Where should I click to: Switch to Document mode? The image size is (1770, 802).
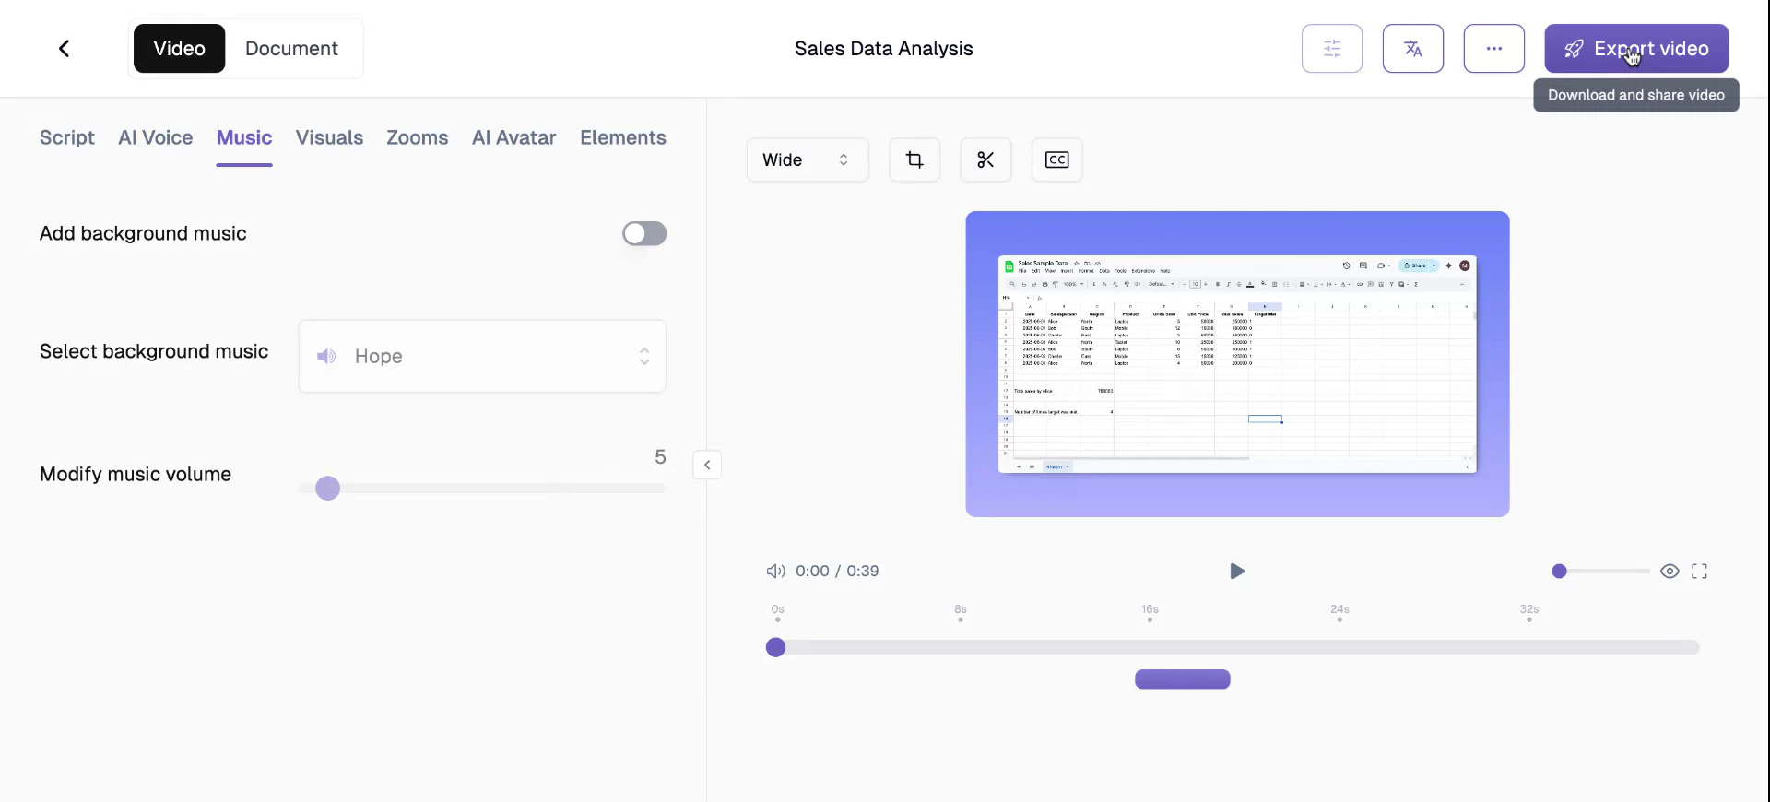(x=291, y=49)
